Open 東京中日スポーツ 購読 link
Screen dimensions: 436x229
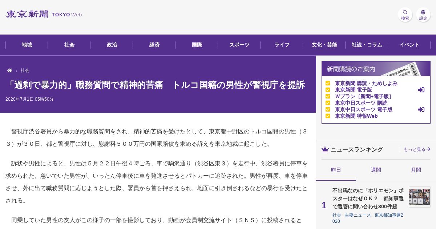point(361,103)
